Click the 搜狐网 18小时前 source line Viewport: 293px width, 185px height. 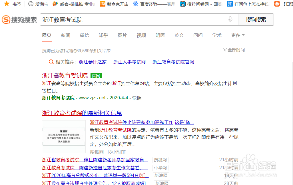108,152
